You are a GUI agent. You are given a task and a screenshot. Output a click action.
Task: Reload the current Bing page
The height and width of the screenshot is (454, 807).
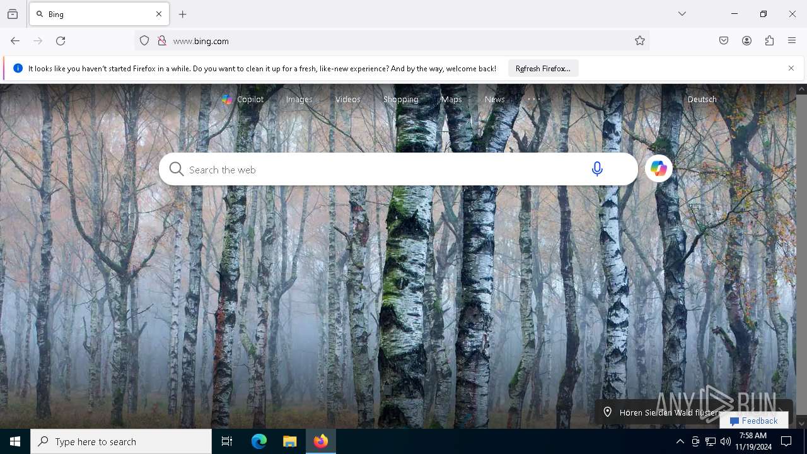point(61,41)
